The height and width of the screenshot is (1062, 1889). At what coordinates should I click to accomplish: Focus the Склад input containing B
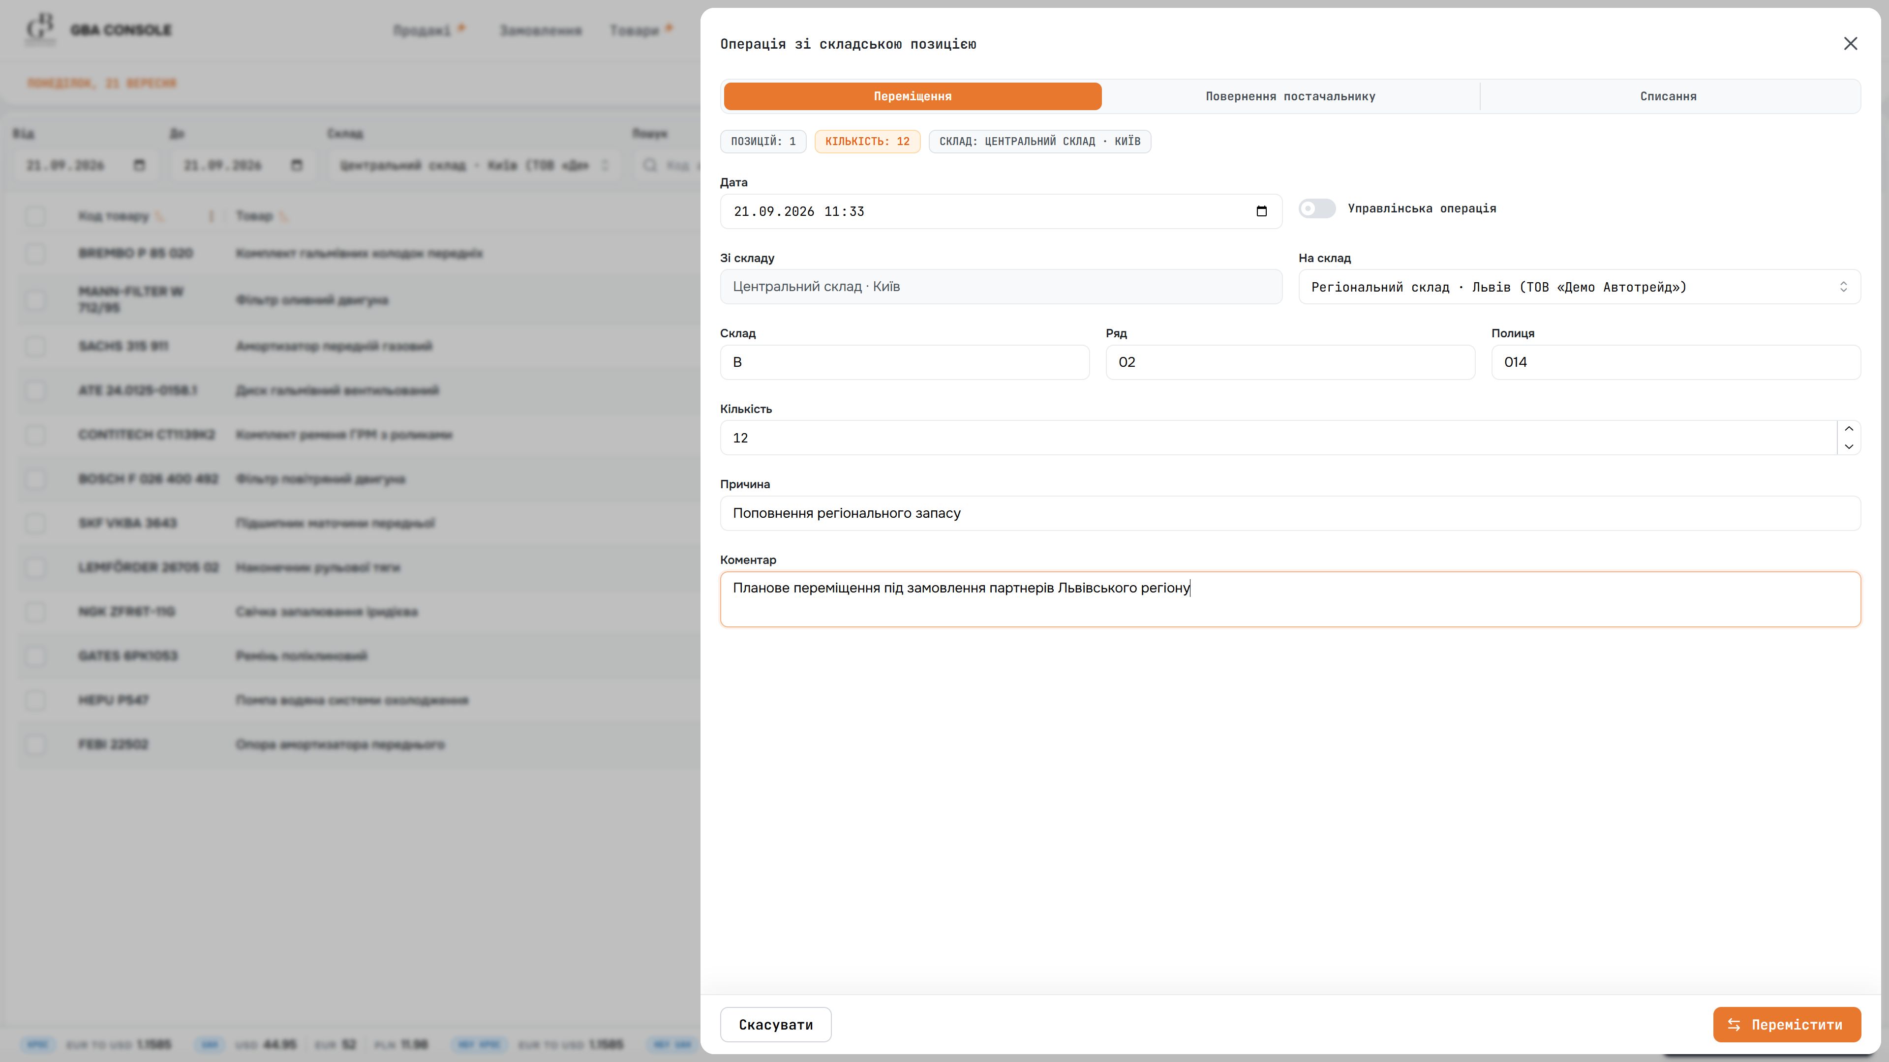904,362
